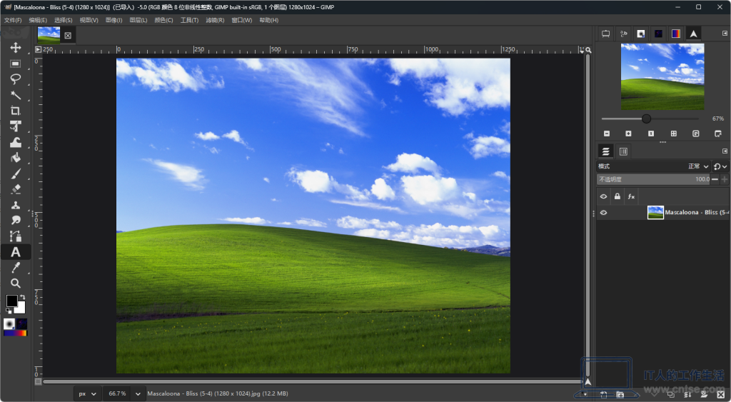Select the Color Picker eyedropper tool
This screenshot has width=731, height=402.
[x=16, y=267]
